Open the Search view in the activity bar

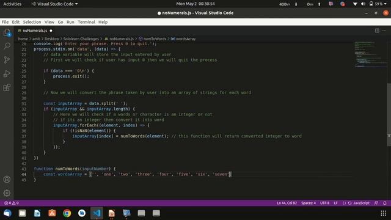pyautogui.click(x=7, y=46)
